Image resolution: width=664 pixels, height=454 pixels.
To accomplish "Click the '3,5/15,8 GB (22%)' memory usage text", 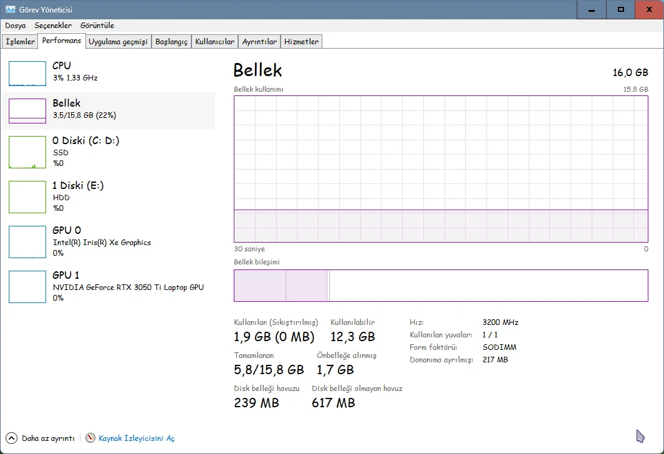I will pyautogui.click(x=84, y=115).
